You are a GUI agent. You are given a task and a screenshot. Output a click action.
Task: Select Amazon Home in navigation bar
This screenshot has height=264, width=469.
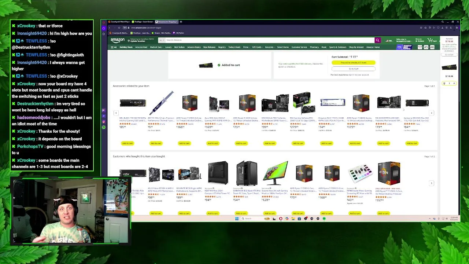click(373, 47)
